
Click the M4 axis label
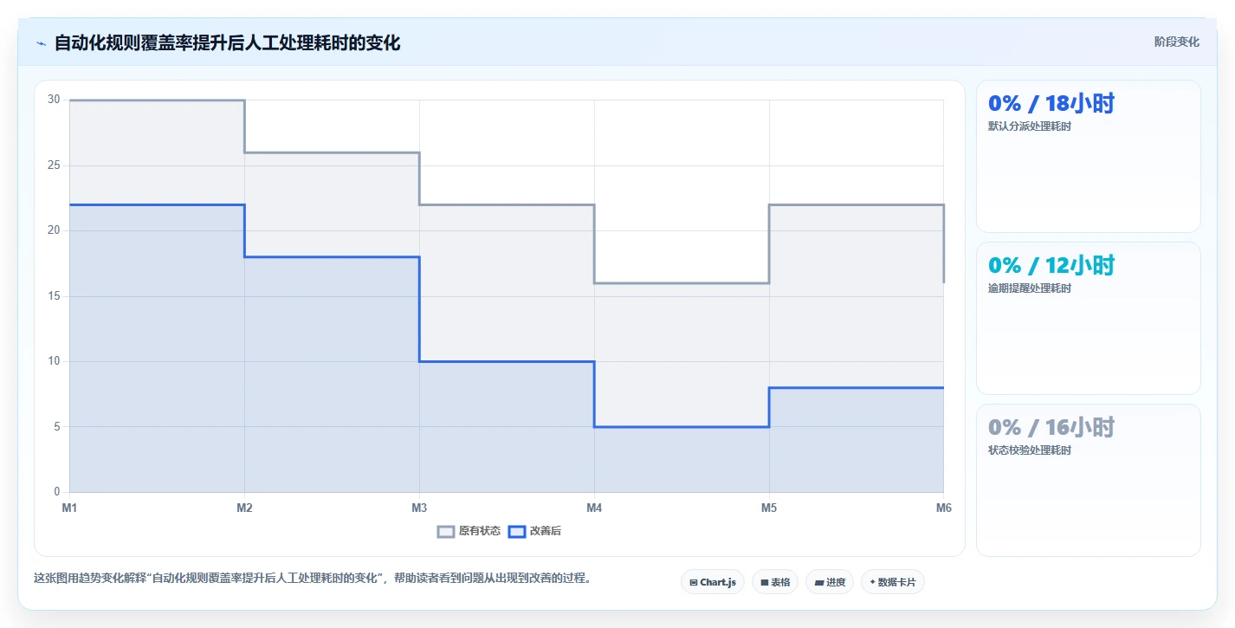point(594,508)
